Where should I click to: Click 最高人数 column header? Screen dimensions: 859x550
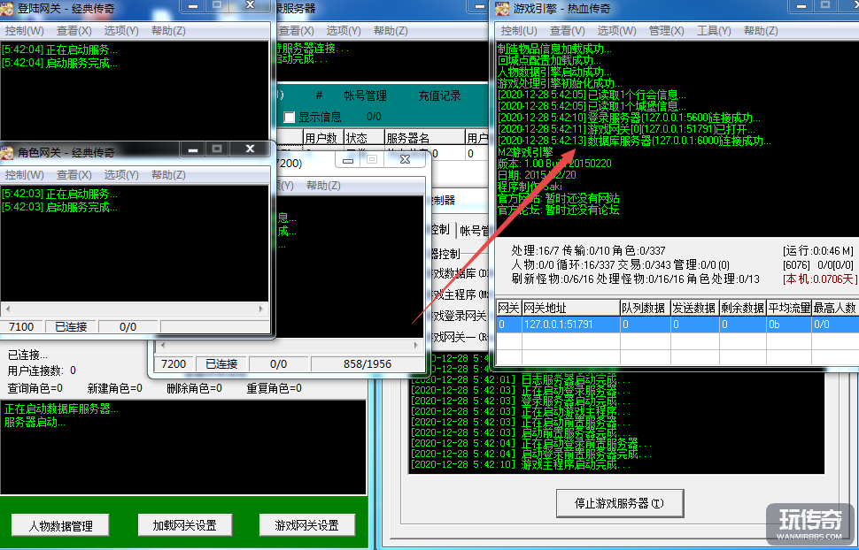[x=834, y=308]
